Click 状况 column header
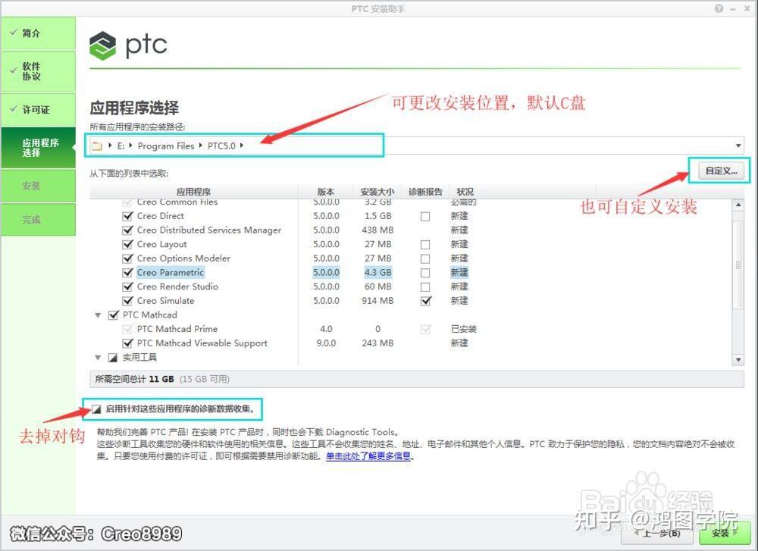This screenshot has width=758, height=551. [465, 192]
